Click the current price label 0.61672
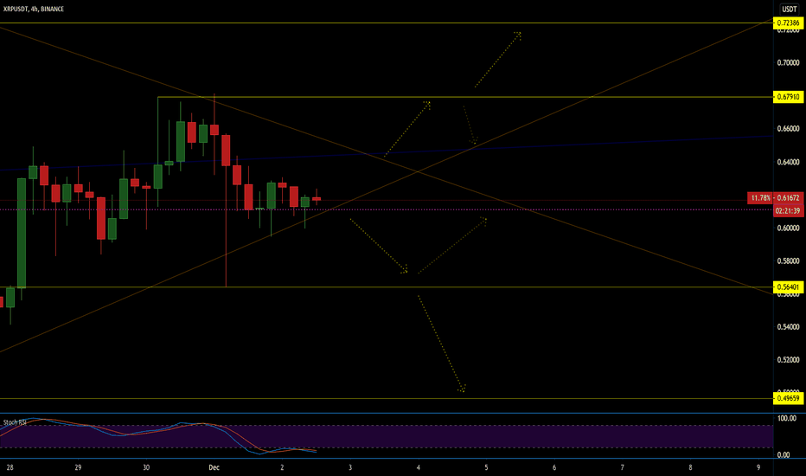 [788, 198]
